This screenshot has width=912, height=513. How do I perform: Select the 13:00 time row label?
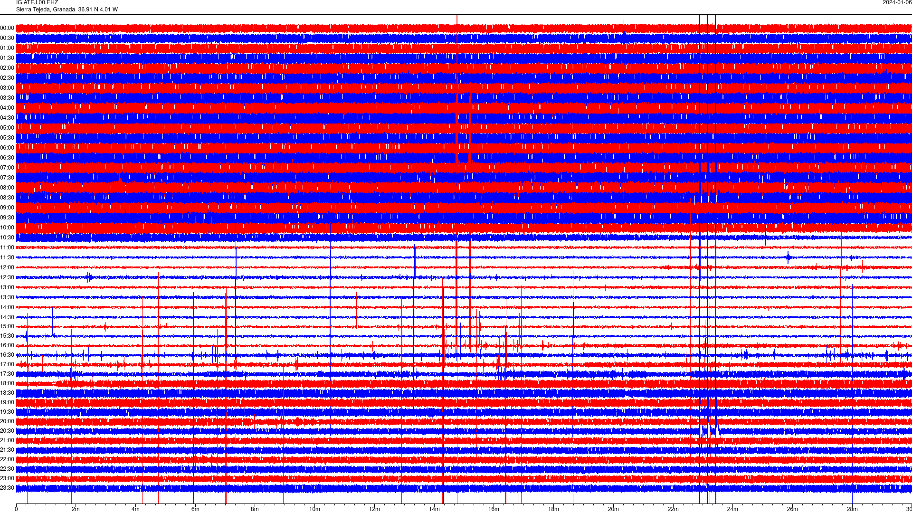[7, 287]
